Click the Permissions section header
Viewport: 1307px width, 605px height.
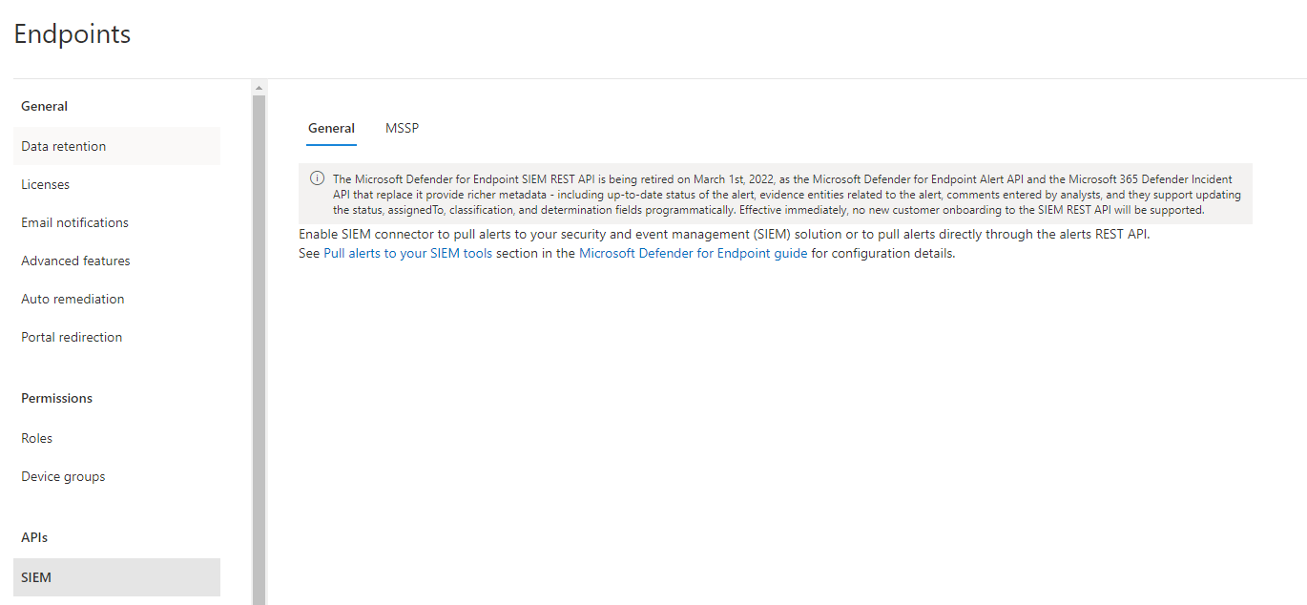pos(56,398)
